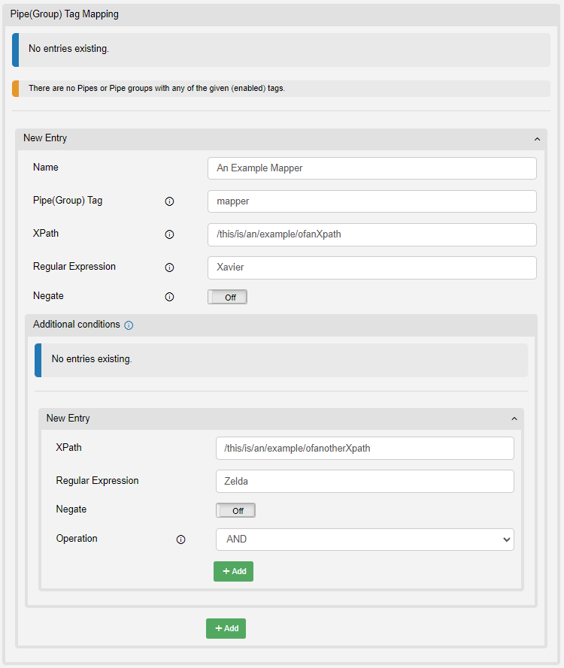Click the Additional conditions section header
Viewport: 564px width, 668px height.
click(x=76, y=325)
